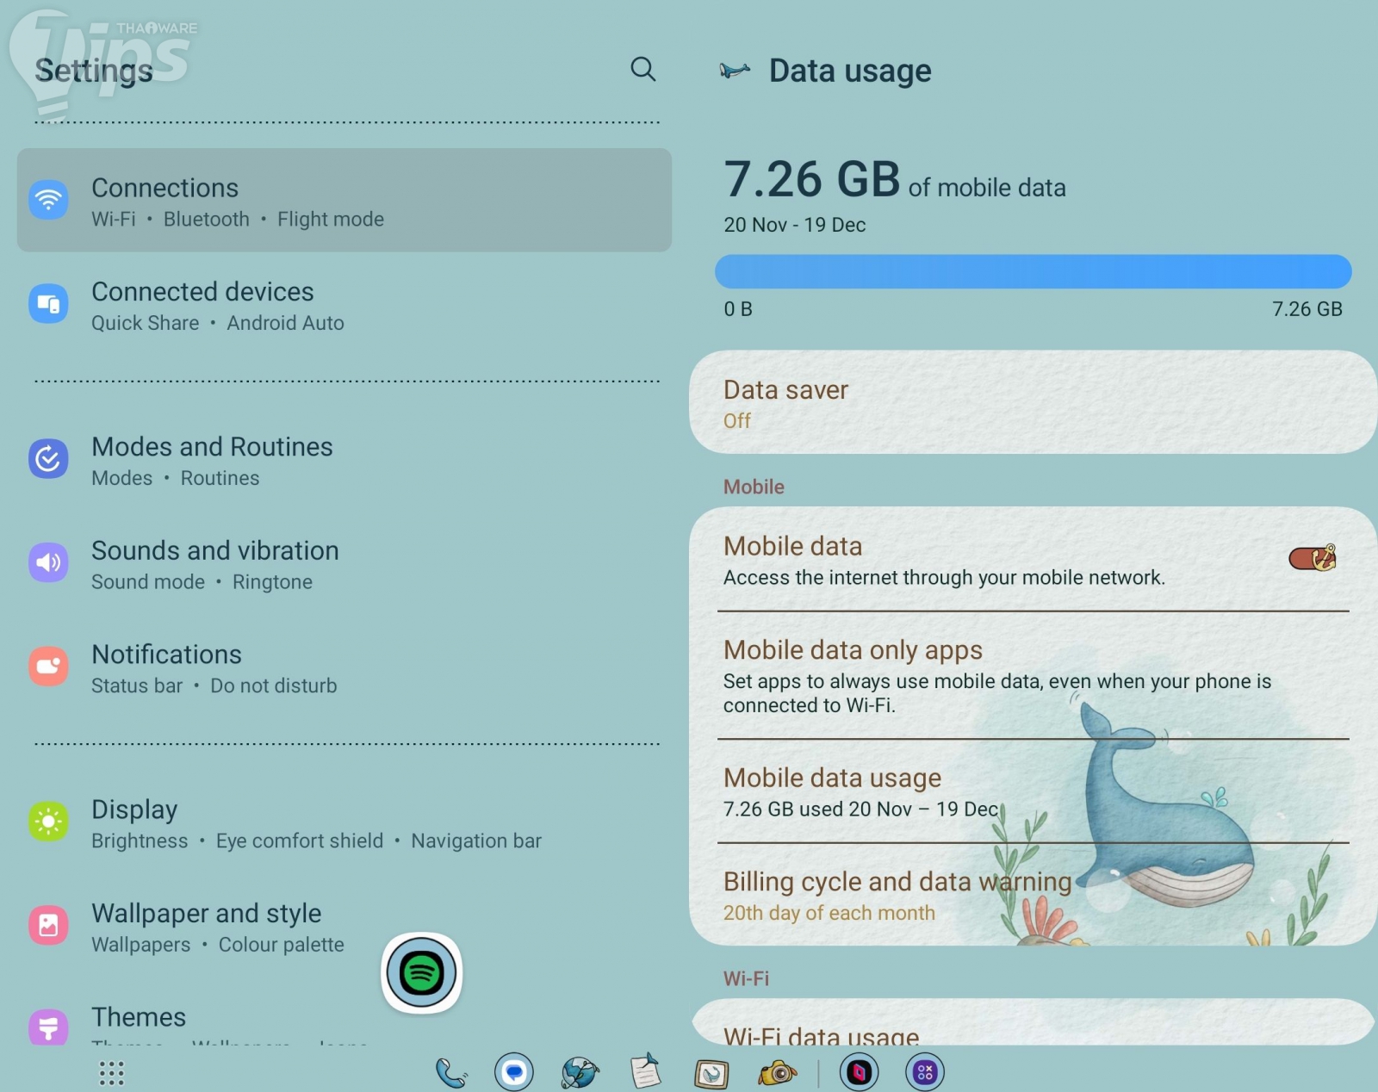The height and width of the screenshot is (1092, 1378).
Task: Open the Wi-Fi data usage entry
Action: 1033,1022
